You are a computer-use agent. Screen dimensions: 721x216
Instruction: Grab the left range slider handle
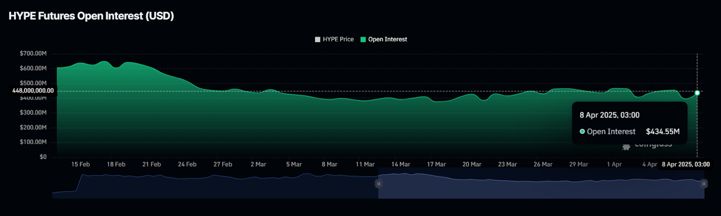[379, 184]
